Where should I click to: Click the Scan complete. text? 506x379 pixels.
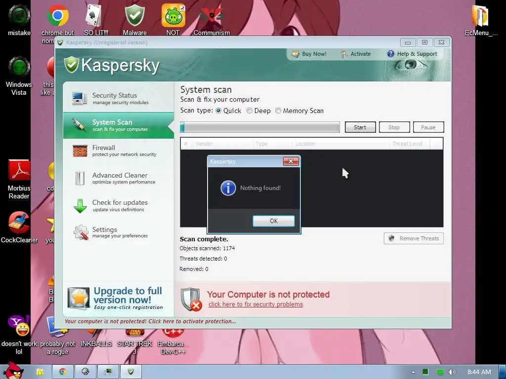click(204, 239)
